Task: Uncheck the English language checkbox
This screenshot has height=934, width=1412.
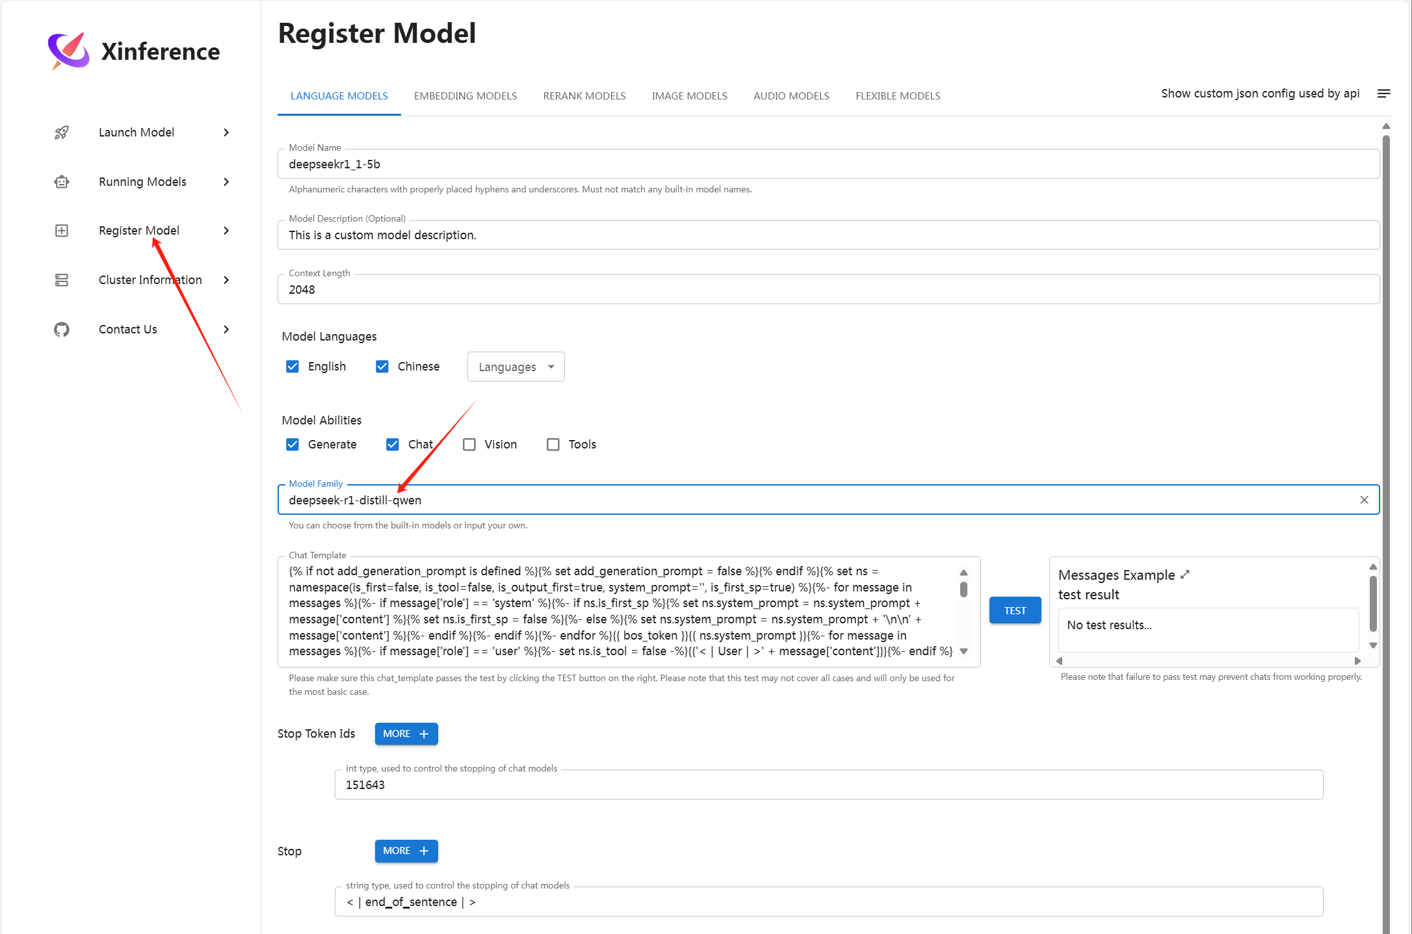Action: pyautogui.click(x=293, y=367)
